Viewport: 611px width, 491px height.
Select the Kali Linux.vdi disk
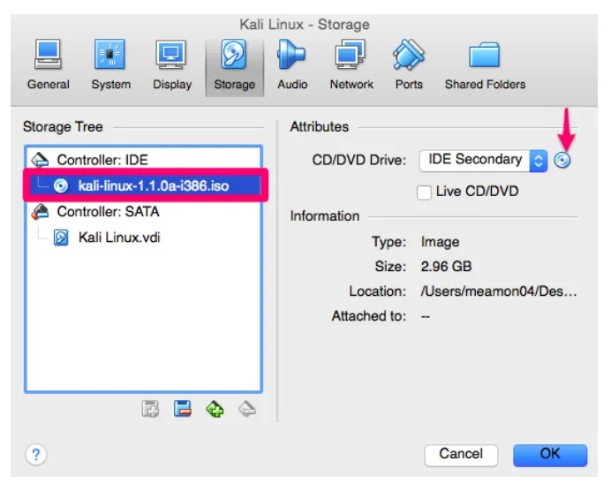[x=143, y=238]
